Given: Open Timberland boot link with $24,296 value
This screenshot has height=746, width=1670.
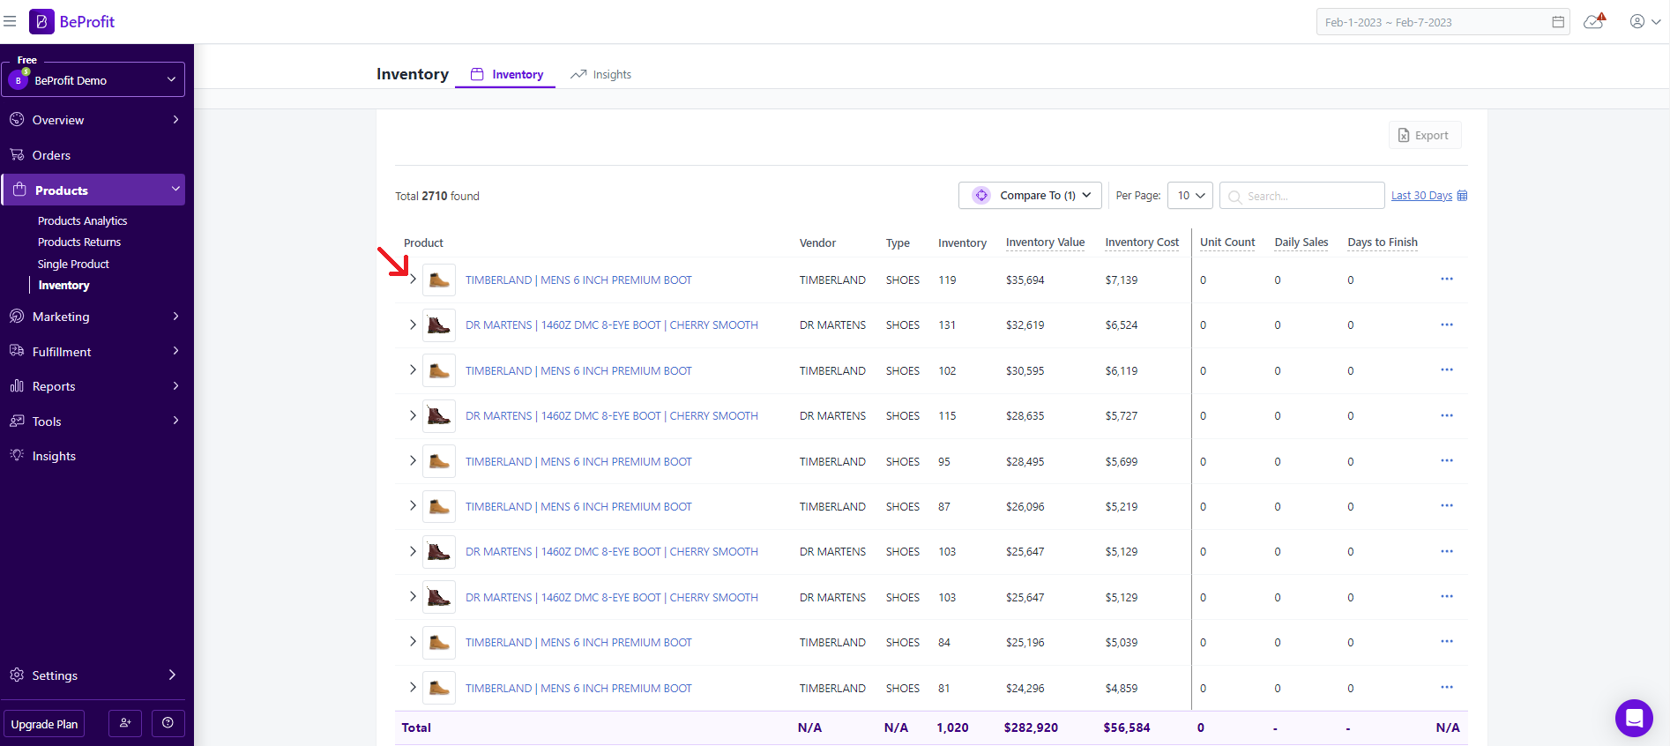Looking at the screenshot, I should (x=578, y=688).
